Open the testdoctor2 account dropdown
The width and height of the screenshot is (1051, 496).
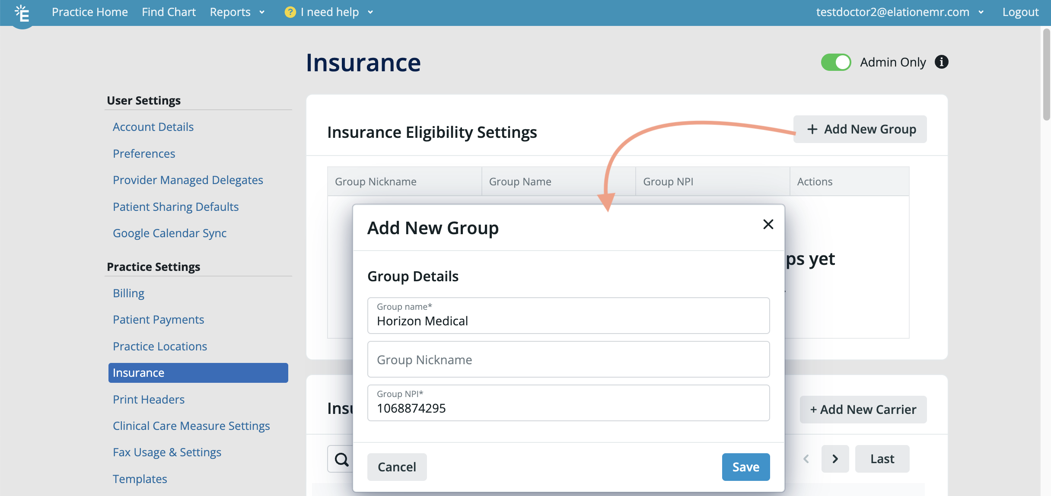(x=899, y=12)
